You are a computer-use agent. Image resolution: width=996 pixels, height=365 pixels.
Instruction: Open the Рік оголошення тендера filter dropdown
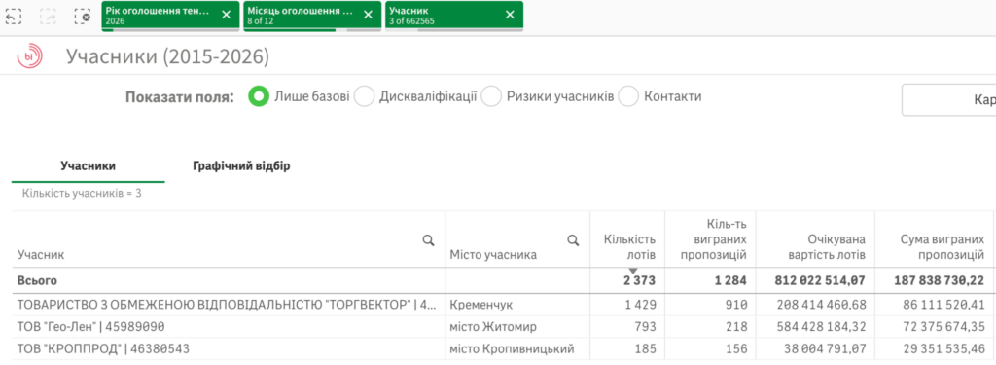[158, 16]
